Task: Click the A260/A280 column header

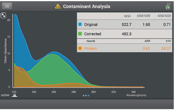Action: (143, 16)
